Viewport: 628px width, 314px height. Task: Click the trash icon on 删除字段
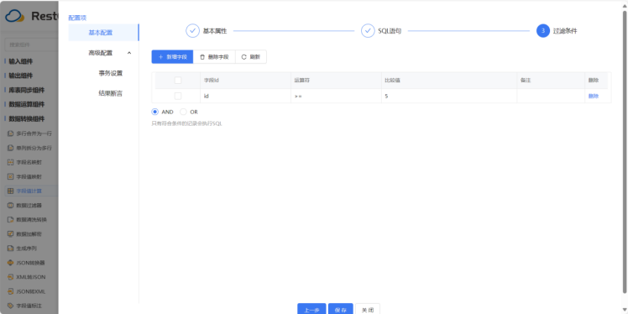[202, 57]
